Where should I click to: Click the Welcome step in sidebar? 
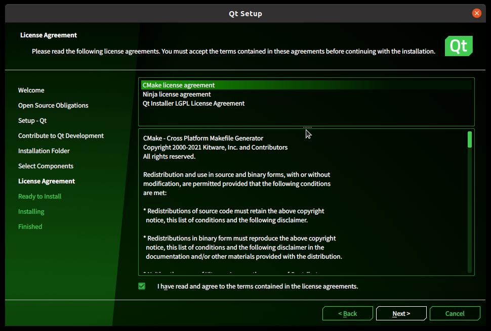click(31, 90)
